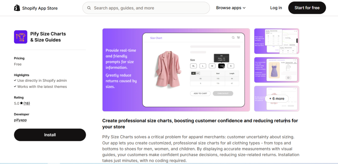Click the 5.0 rating value
Image resolution: width=338 pixels, height=164 pixels.
pos(17,103)
